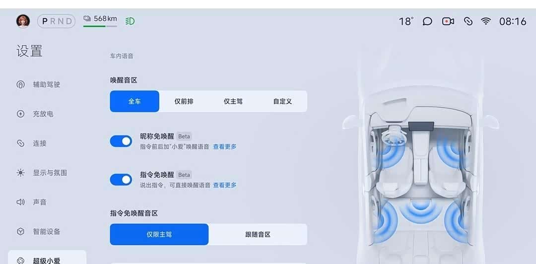Image resolution: width=536 pixels, height=264 pixels.
Task: Open the messages chat bubble icon
Action: coord(427,21)
